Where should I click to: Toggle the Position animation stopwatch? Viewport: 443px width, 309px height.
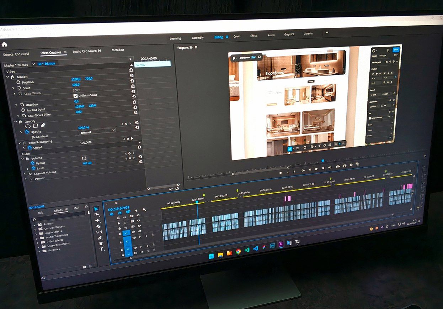18,82
